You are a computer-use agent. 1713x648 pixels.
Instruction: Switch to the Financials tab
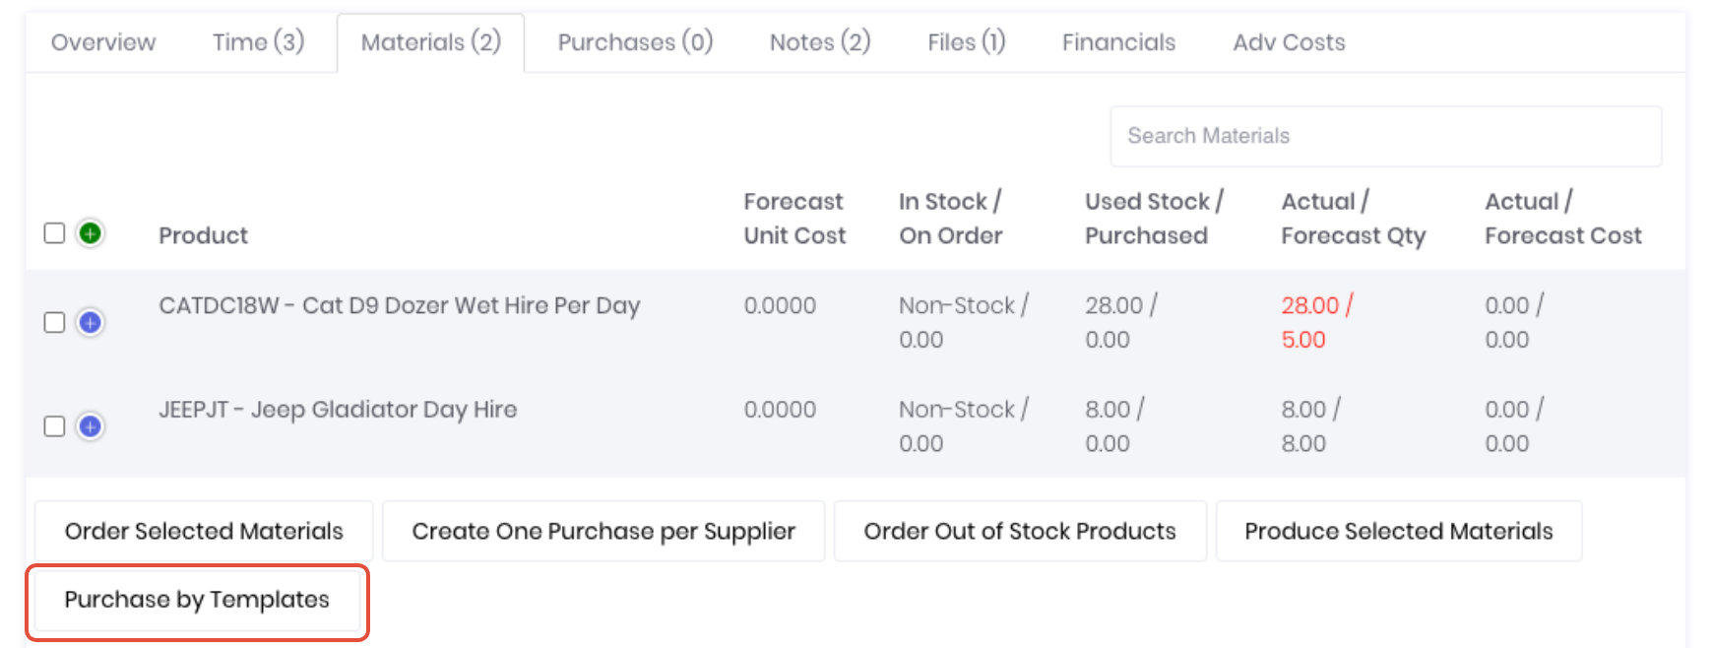pyautogui.click(x=1118, y=42)
